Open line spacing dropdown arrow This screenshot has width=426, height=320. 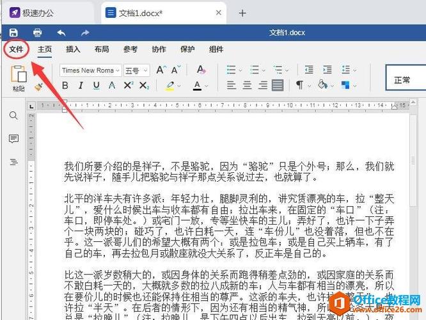[355, 70]
